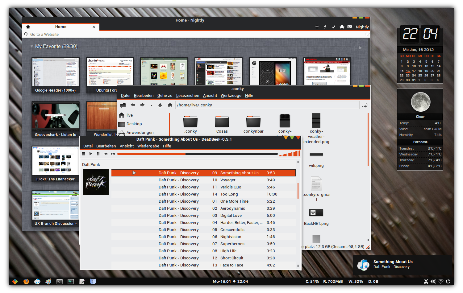Collapse the My Favorite group triangle
The width and height of the screenshot is (463, 293).
pos(31,46)
